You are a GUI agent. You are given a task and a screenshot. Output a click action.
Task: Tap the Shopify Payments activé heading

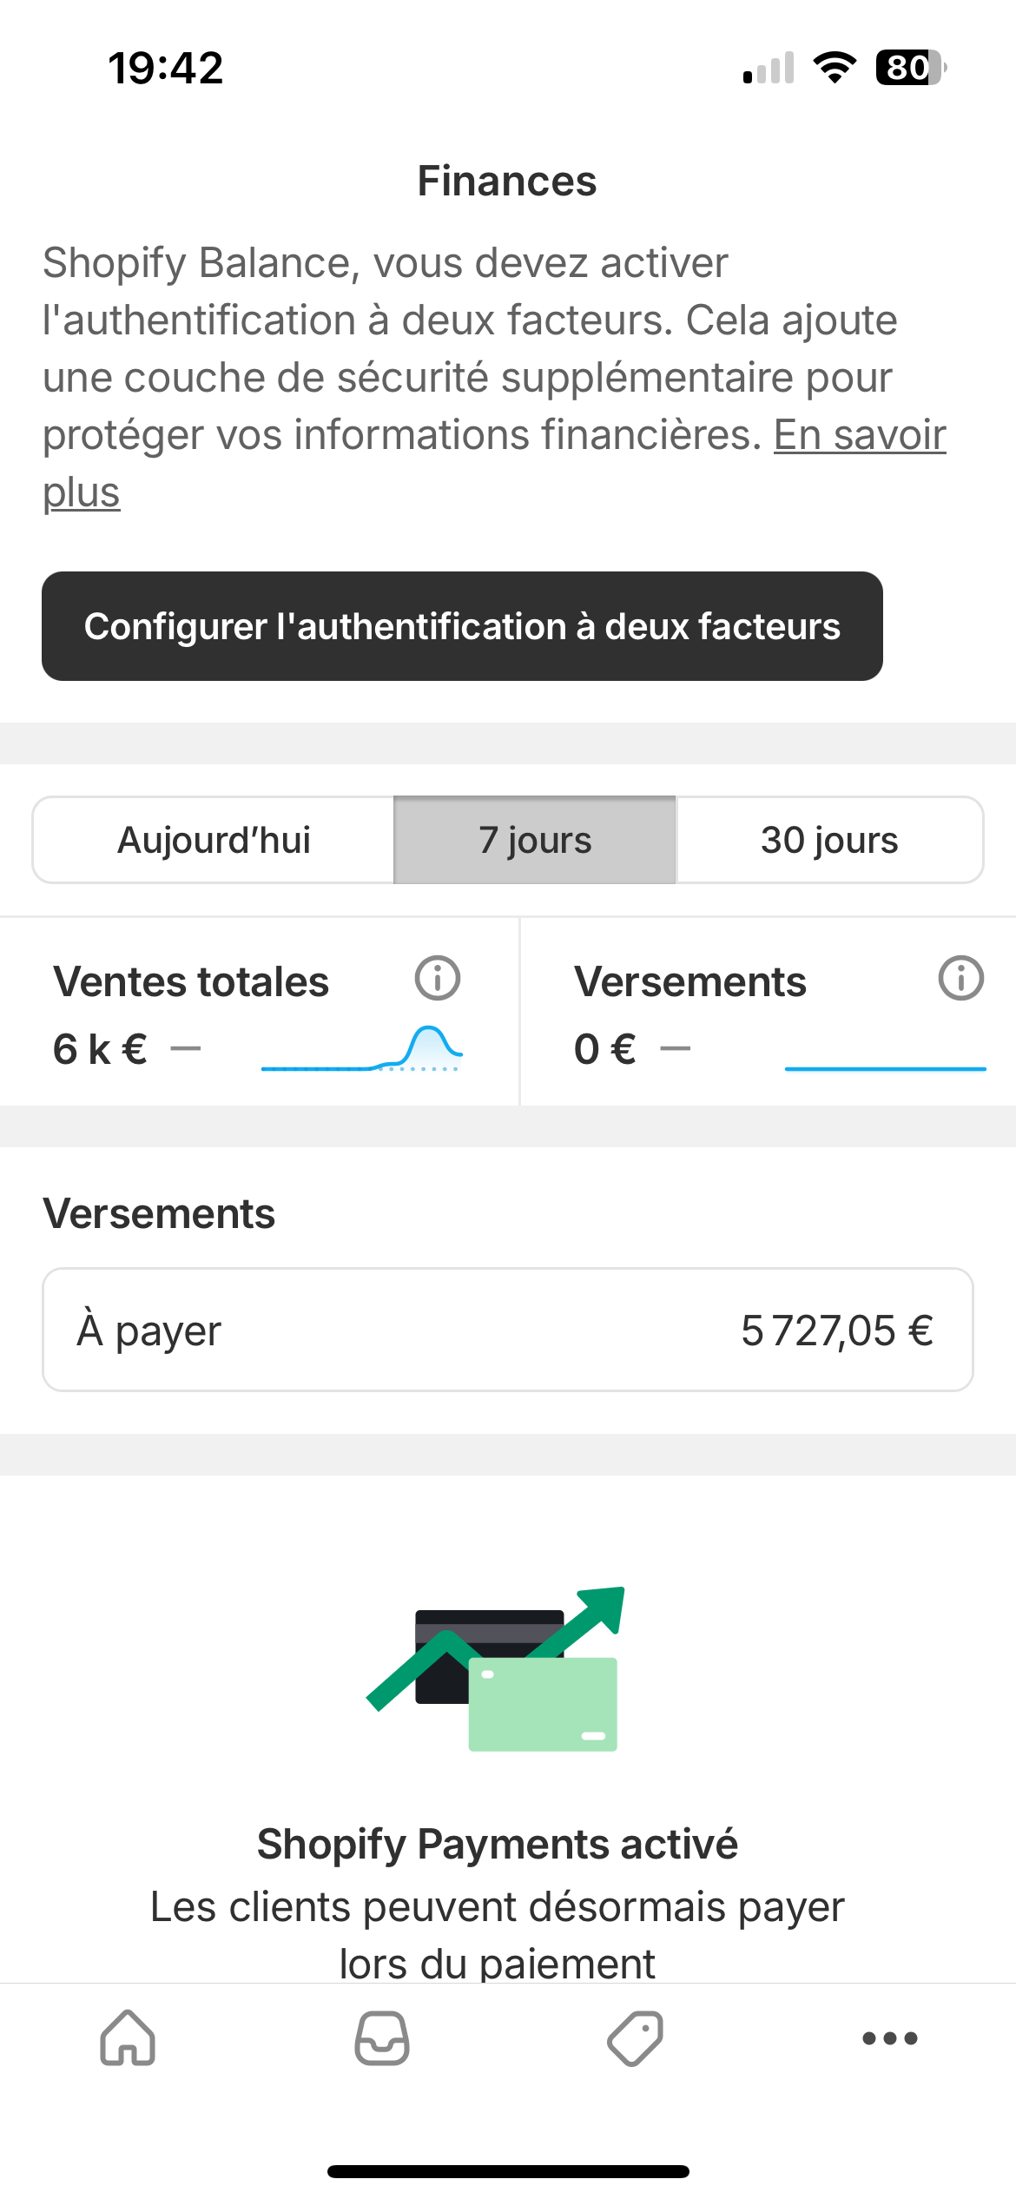pos(498,1843)
